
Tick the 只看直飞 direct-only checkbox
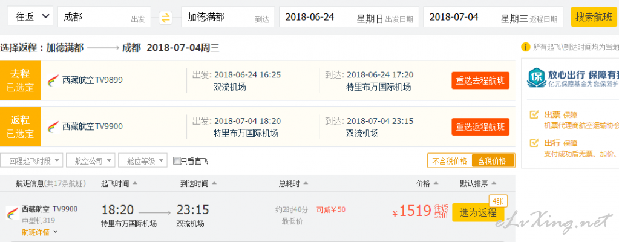click(x=177, y=161)
